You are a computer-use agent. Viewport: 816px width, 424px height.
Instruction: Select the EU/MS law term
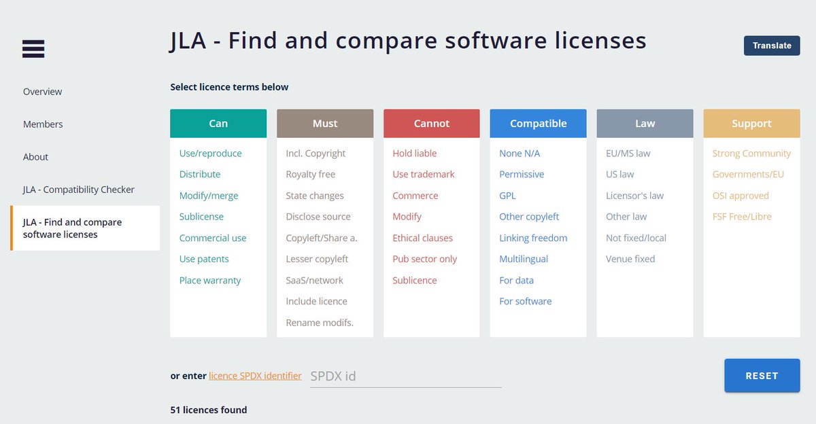click(628, 154)
